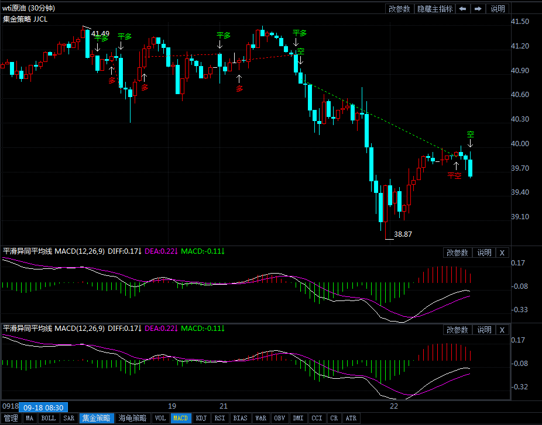This screenshot has width=542, height=425.
Task: Close the first MACD panel with X
Action: (x=502, y=253)
